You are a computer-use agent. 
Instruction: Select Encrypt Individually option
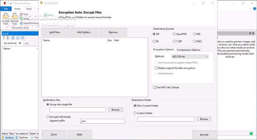(x=48, y=117)
